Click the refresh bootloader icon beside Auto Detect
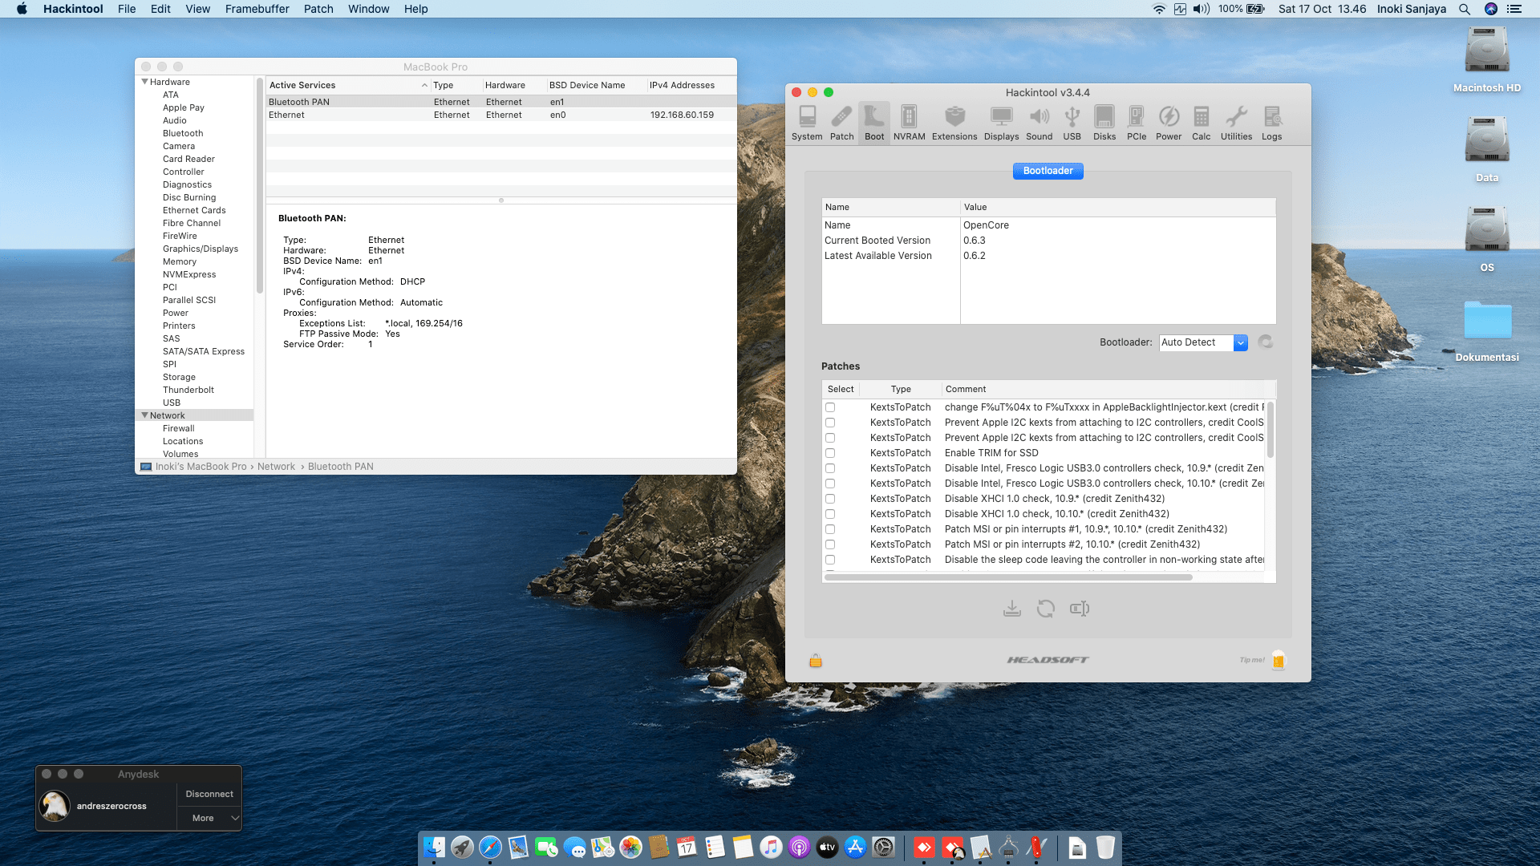This screenshot has width=1540, height=866. (x=1266, y=342)
